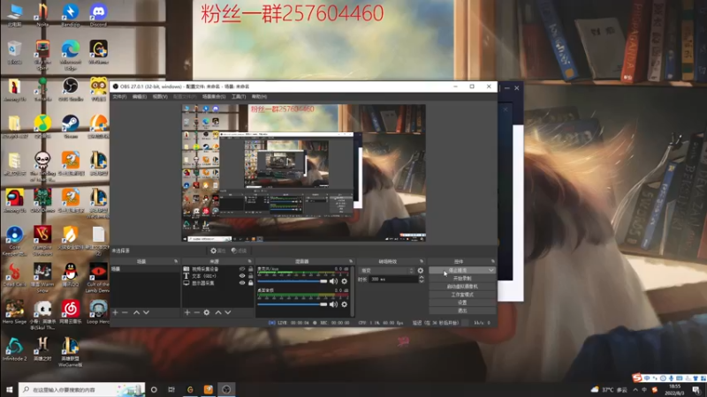Open the 文件(F) menu in OBS
Screen dimensions: 707x397
click(x=119, y=97)
